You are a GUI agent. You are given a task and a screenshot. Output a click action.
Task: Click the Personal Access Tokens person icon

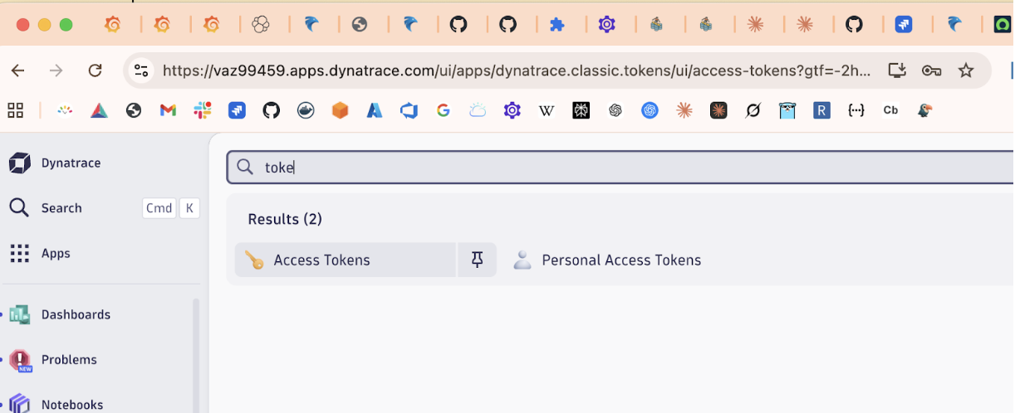522,260
